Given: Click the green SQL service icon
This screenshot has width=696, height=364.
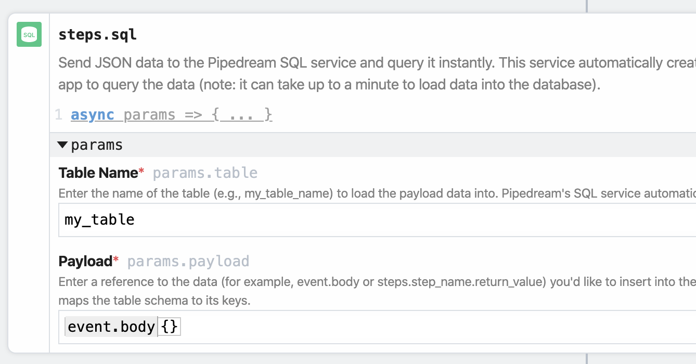Looking at the screenshot, I should pyautogui.click(x=29, y=34).
